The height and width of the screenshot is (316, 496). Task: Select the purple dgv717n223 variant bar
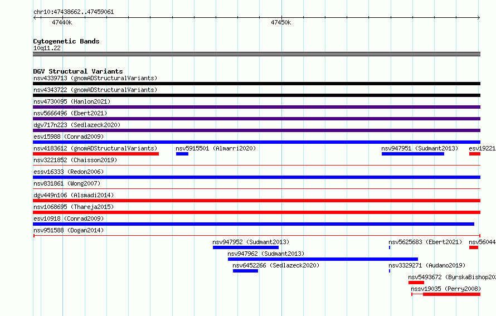point(256,130)
